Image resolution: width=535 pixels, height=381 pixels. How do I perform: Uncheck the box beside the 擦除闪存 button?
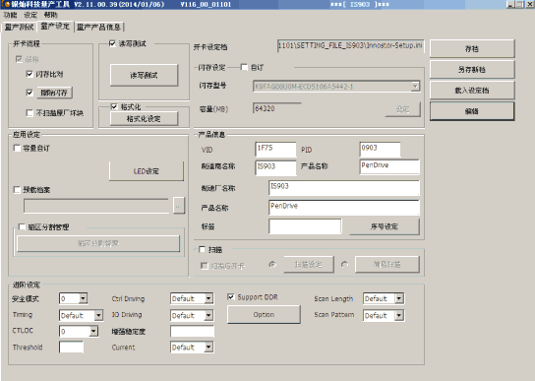(30, 93)
